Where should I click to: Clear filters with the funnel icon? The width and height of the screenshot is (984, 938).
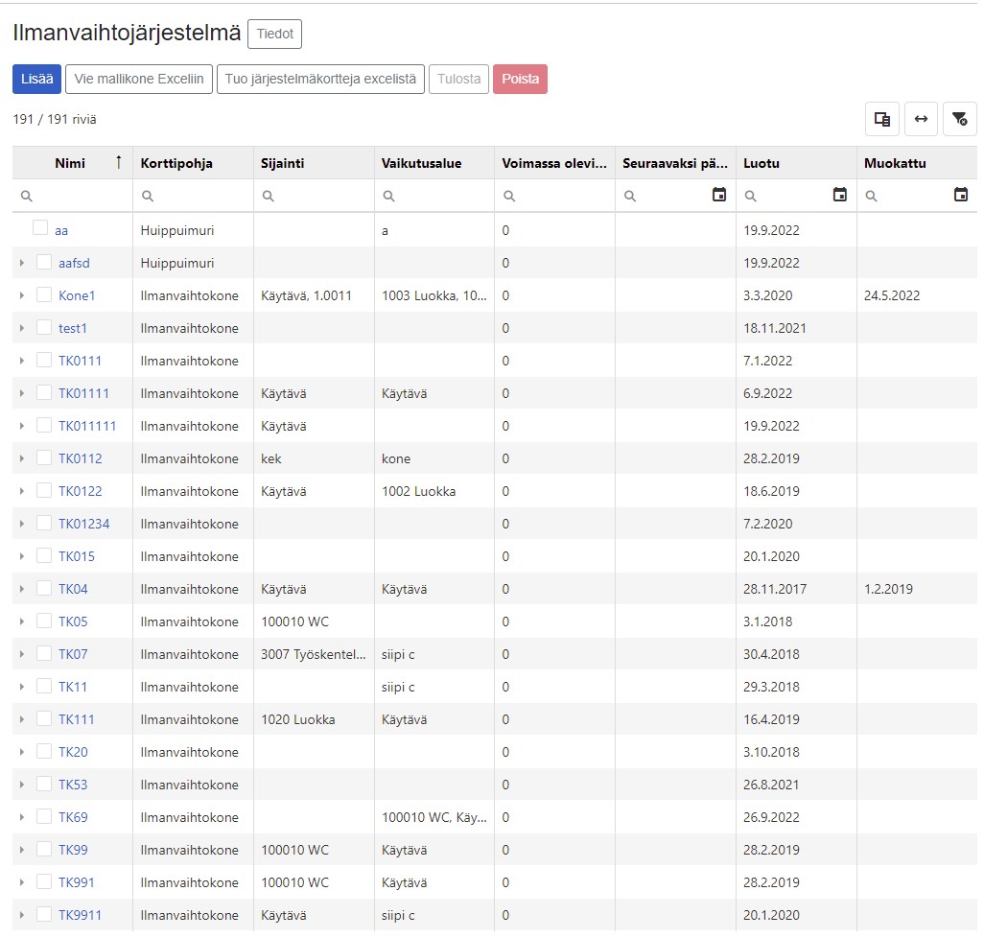click(959, 119)
